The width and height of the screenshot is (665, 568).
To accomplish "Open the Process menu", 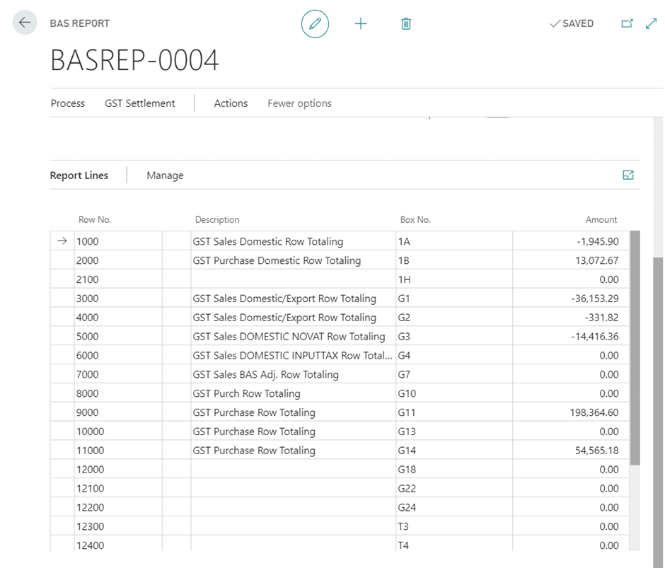I will [67, 103].
